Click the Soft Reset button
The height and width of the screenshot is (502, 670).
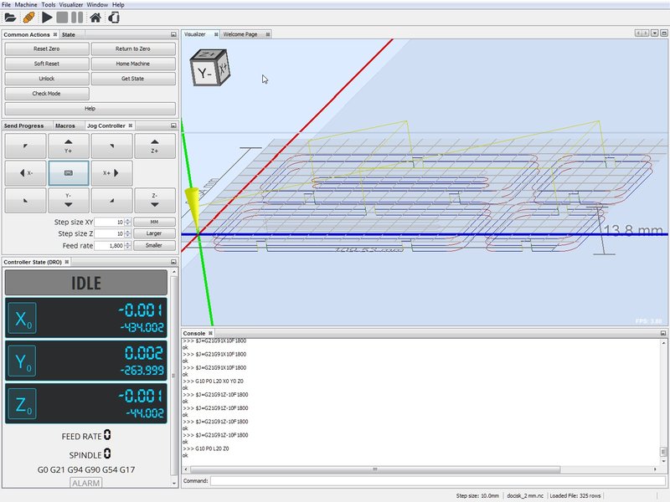click(x=47, y=64)
